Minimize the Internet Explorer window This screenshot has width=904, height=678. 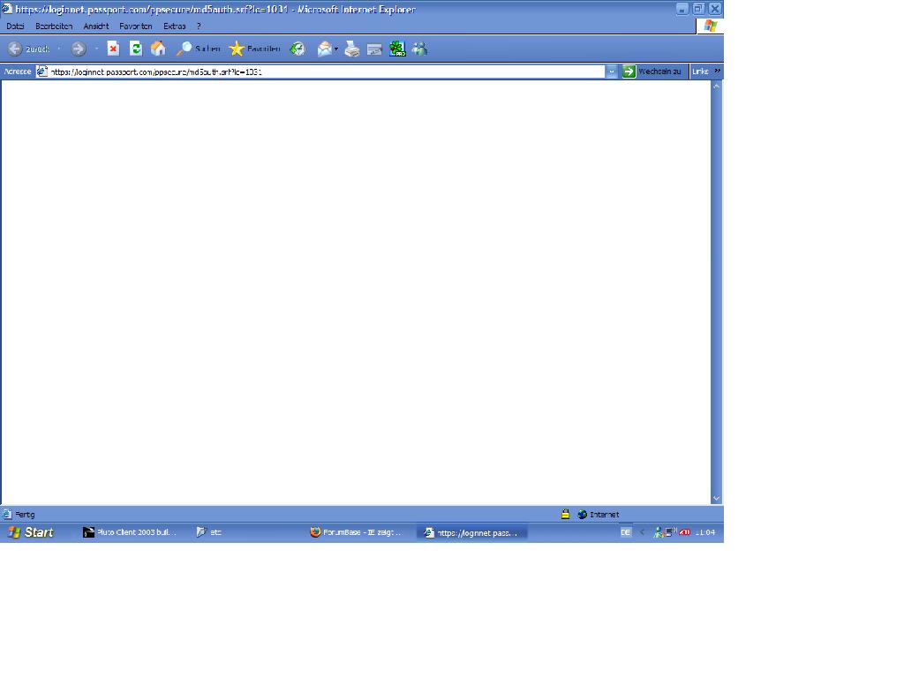point(682,9)
